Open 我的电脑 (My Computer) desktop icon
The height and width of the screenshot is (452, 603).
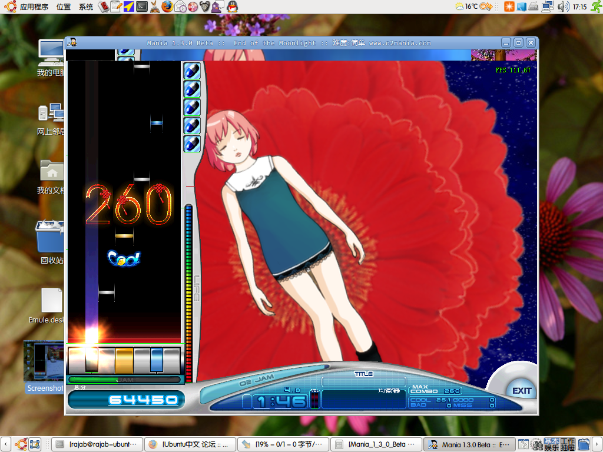[x=51, y=58]
